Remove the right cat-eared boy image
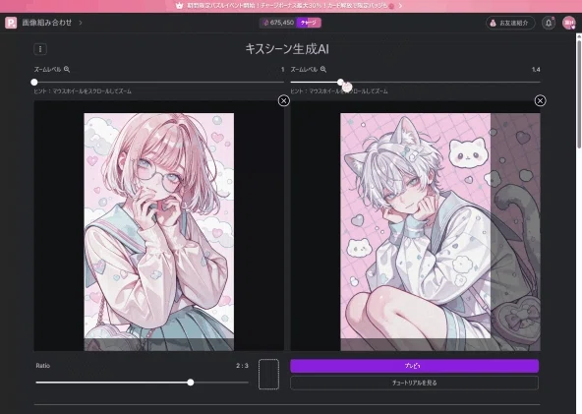Viewport: 582px width, 414px height. pos(540,100)
